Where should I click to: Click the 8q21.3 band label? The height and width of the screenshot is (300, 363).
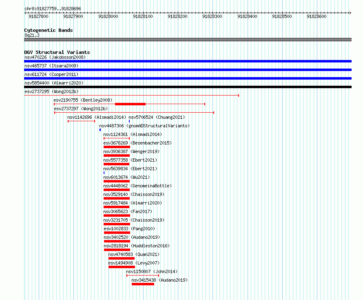(32, 35)
